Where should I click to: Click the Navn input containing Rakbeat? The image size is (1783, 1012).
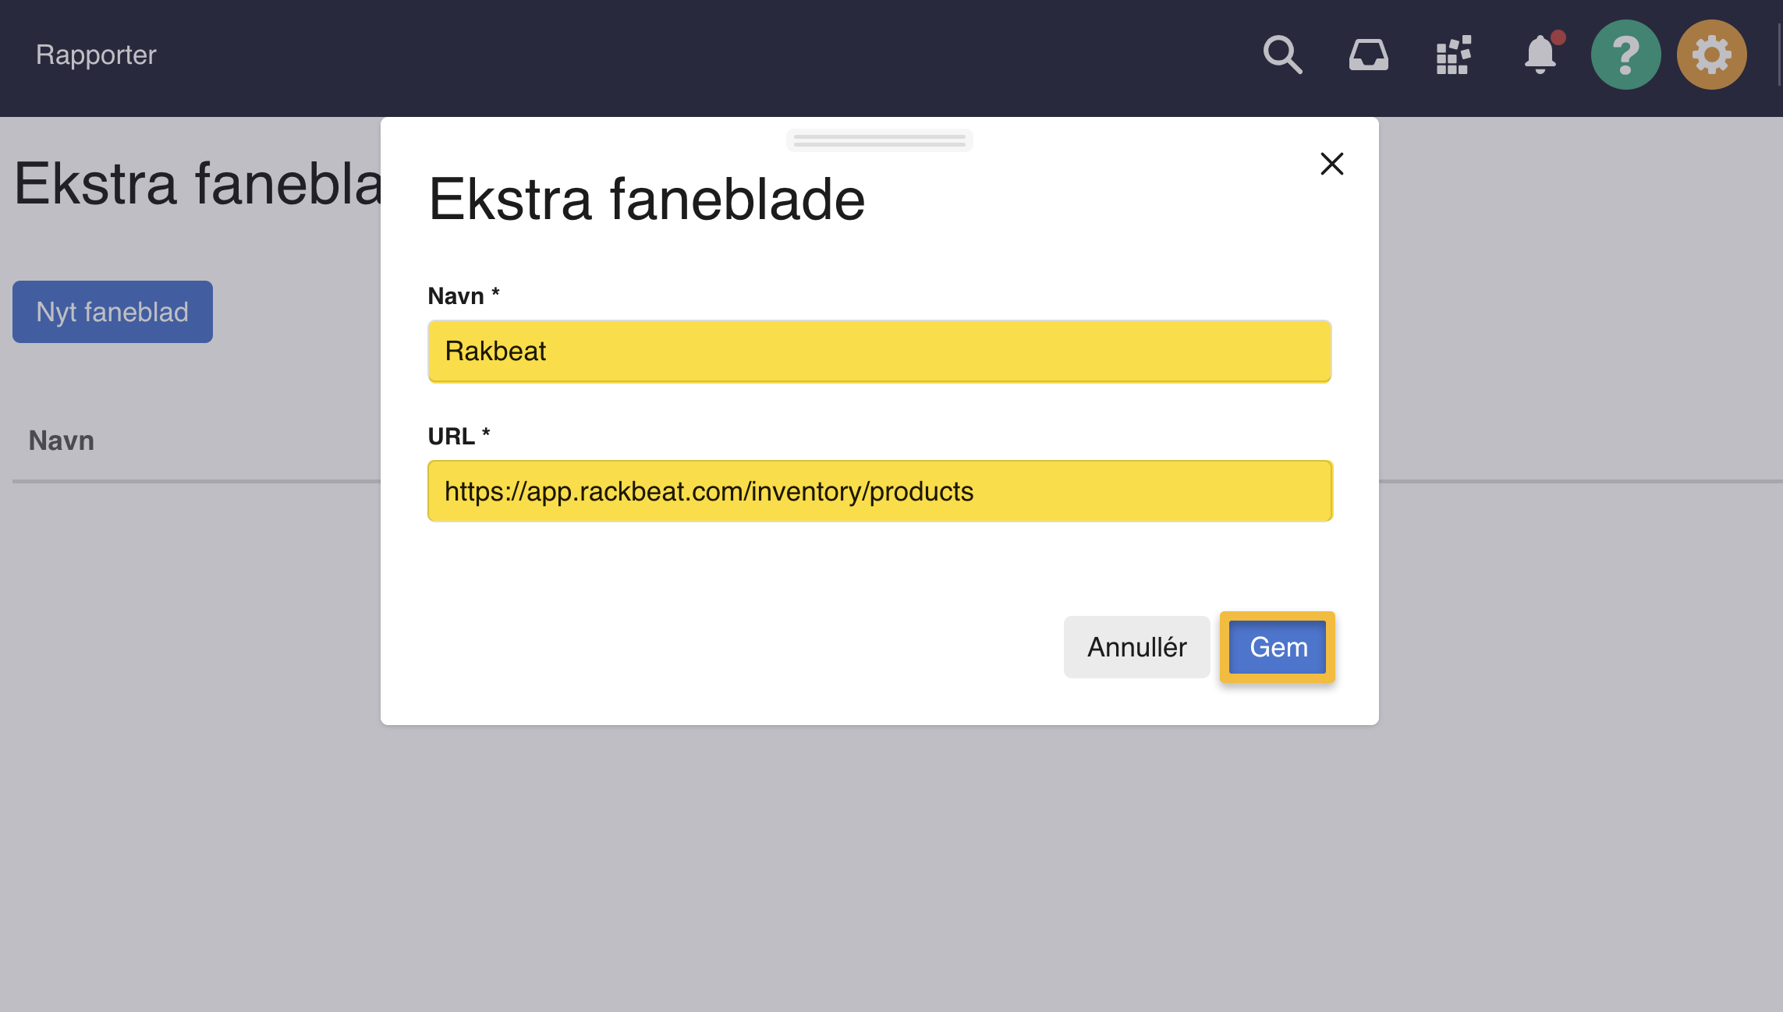[878, 351]
